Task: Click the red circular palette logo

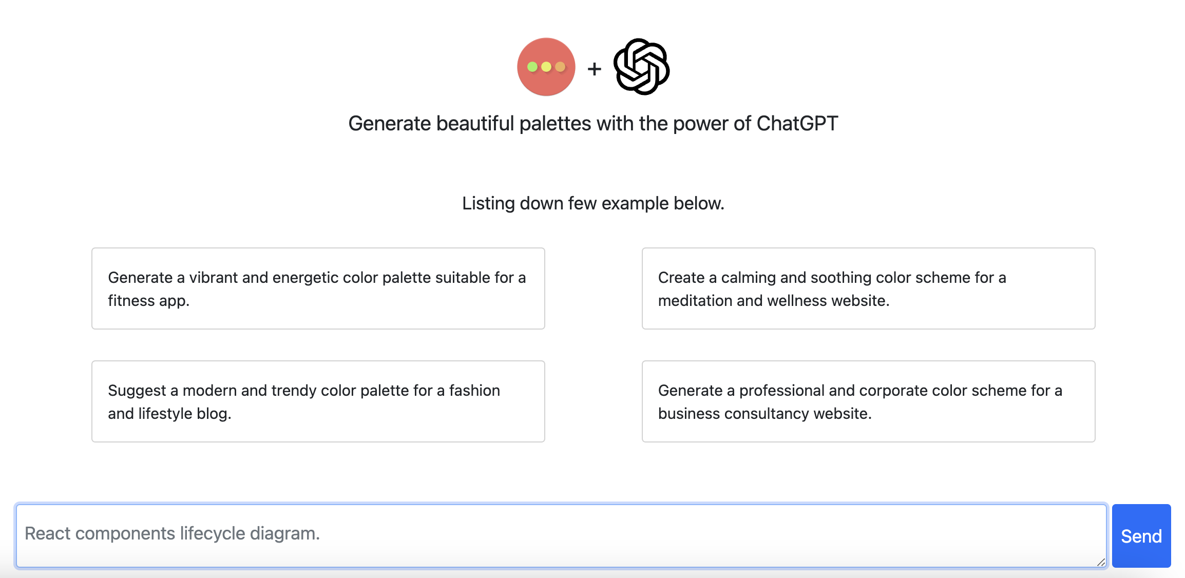Action: click(546, 67)
